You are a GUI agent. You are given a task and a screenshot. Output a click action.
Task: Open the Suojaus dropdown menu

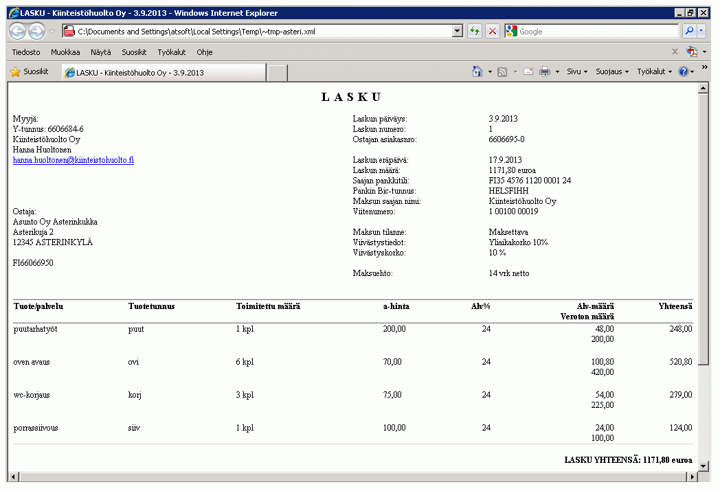[x=611, y=71]
